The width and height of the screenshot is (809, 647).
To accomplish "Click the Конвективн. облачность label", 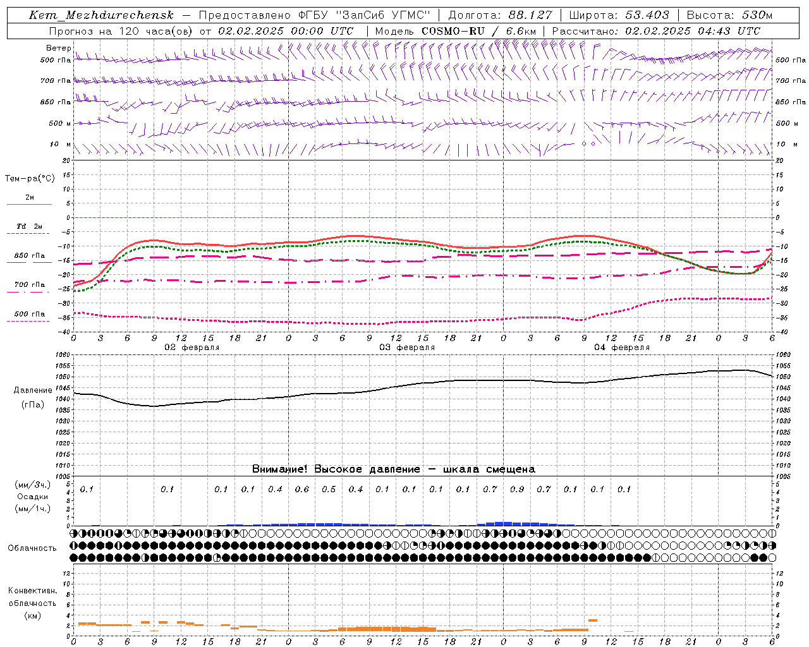I will [32, 597].
